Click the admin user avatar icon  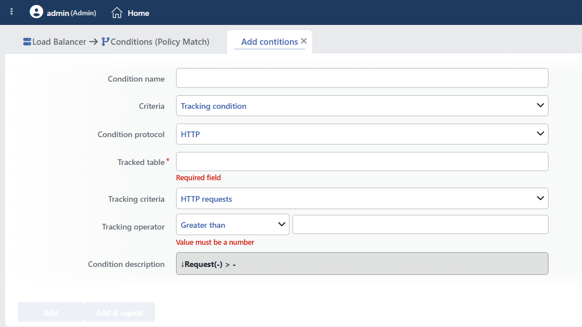click(x=36, y=12)
